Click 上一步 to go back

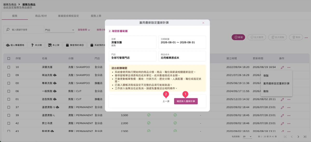point(166,101)
